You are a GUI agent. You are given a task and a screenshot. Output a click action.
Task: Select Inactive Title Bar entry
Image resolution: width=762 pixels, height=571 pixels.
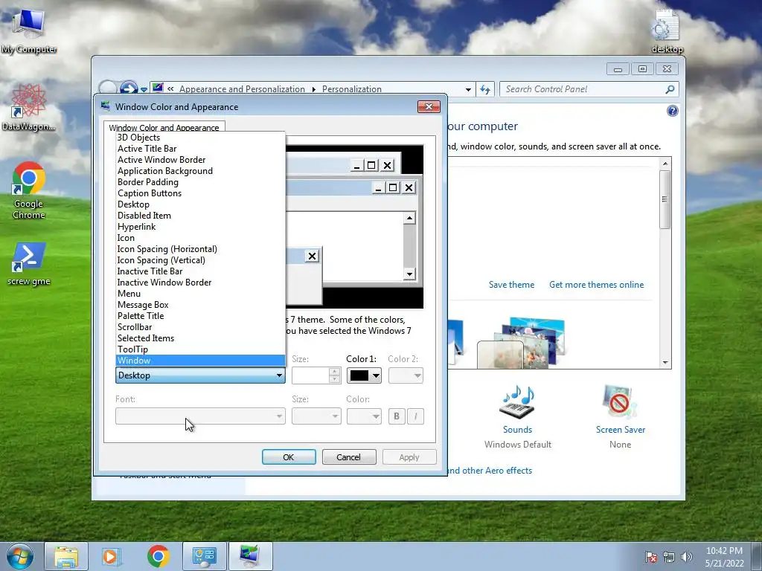(200, 271)
